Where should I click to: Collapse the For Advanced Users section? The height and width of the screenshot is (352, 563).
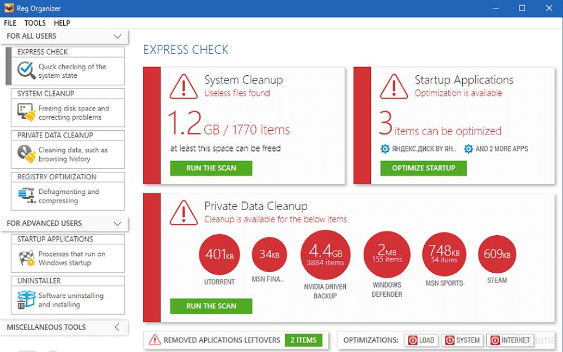pyautogui.click(x=118, y=223)
